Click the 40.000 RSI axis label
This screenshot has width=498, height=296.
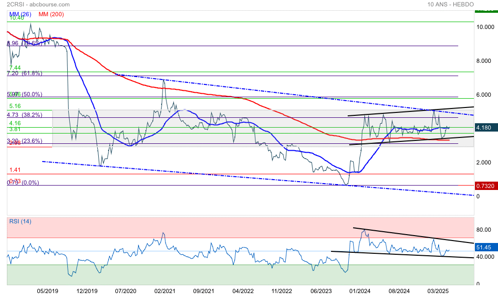click(x=485, y=257)
